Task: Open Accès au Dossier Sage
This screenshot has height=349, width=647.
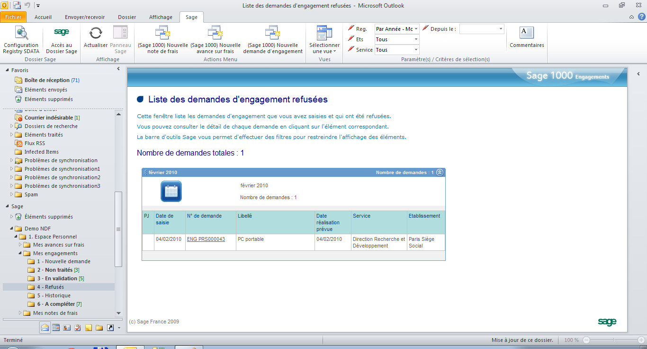Action: 62,40
